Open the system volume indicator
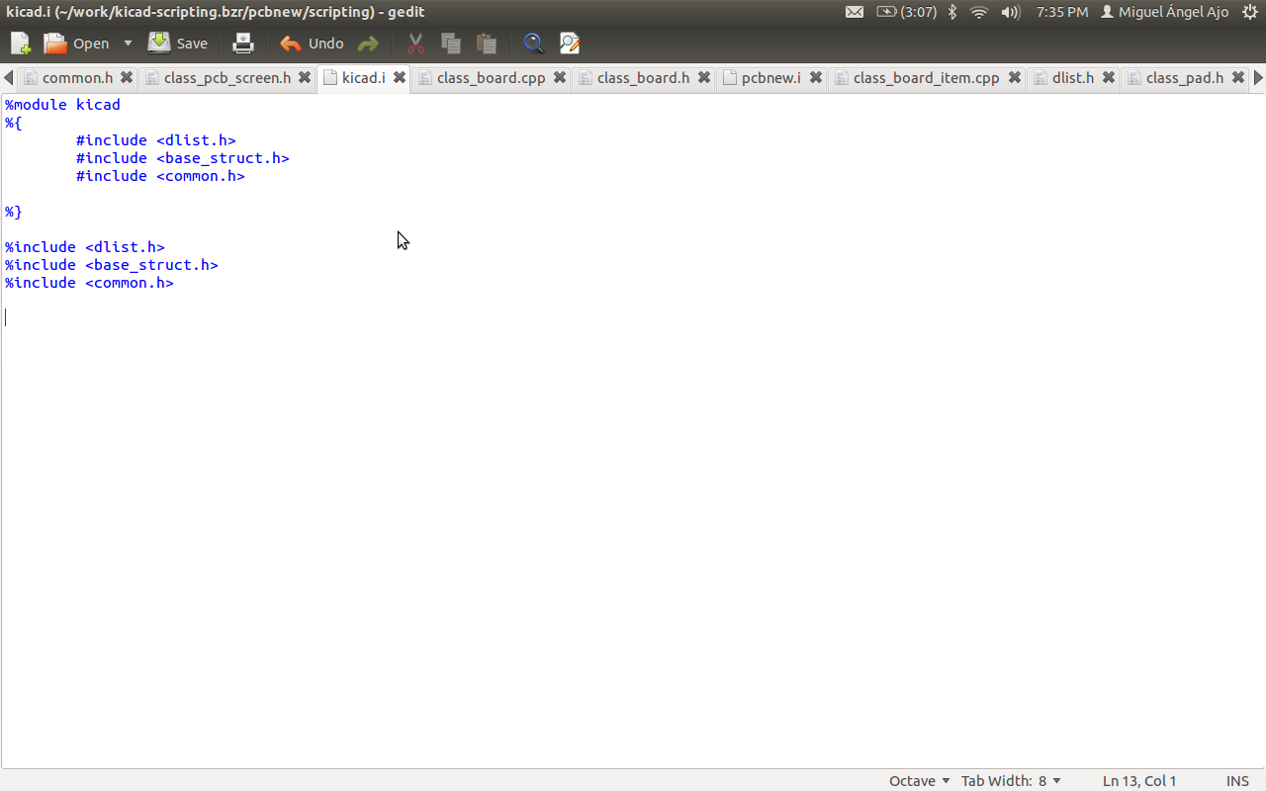 coord(1010,12)
